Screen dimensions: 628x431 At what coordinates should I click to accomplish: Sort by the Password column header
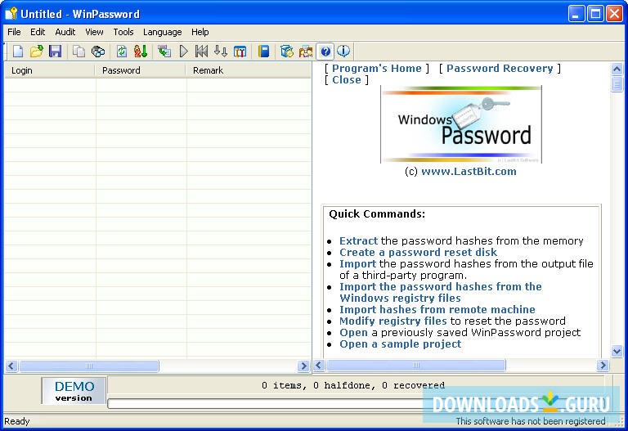pos(140,70)
